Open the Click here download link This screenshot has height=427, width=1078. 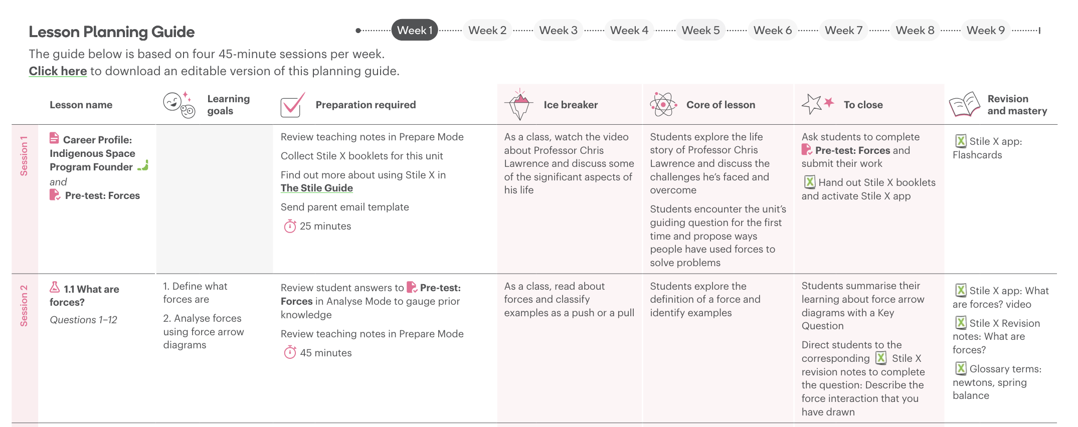pos(58,71)
